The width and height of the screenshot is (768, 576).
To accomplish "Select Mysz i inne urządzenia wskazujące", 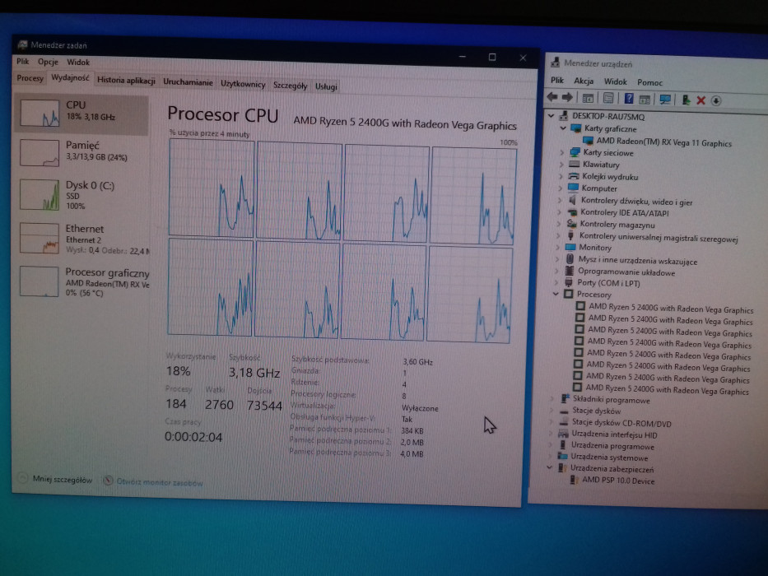I will click(638, 260).
